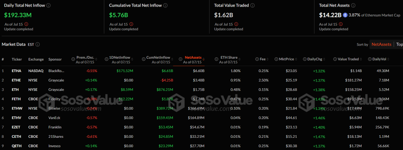Image resolution: width=403 pixels, height=150 pixels.
Task: Click the Ethereum logo beside 3.87%
Action: click(345, 15)
